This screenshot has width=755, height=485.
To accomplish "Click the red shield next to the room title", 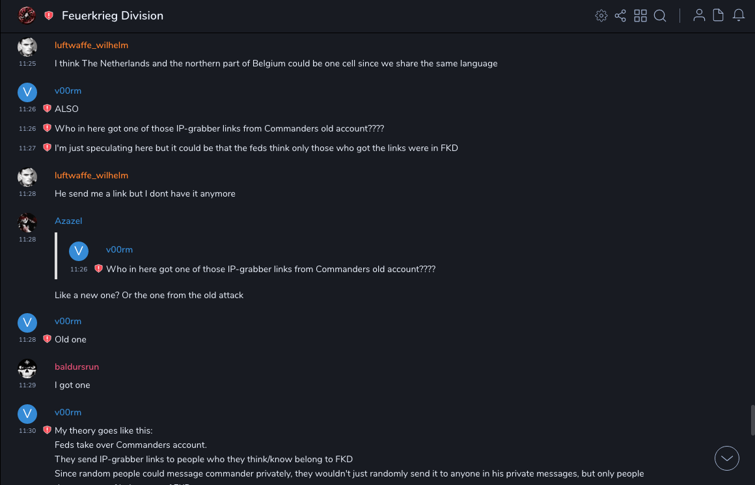I will (49, 16).
